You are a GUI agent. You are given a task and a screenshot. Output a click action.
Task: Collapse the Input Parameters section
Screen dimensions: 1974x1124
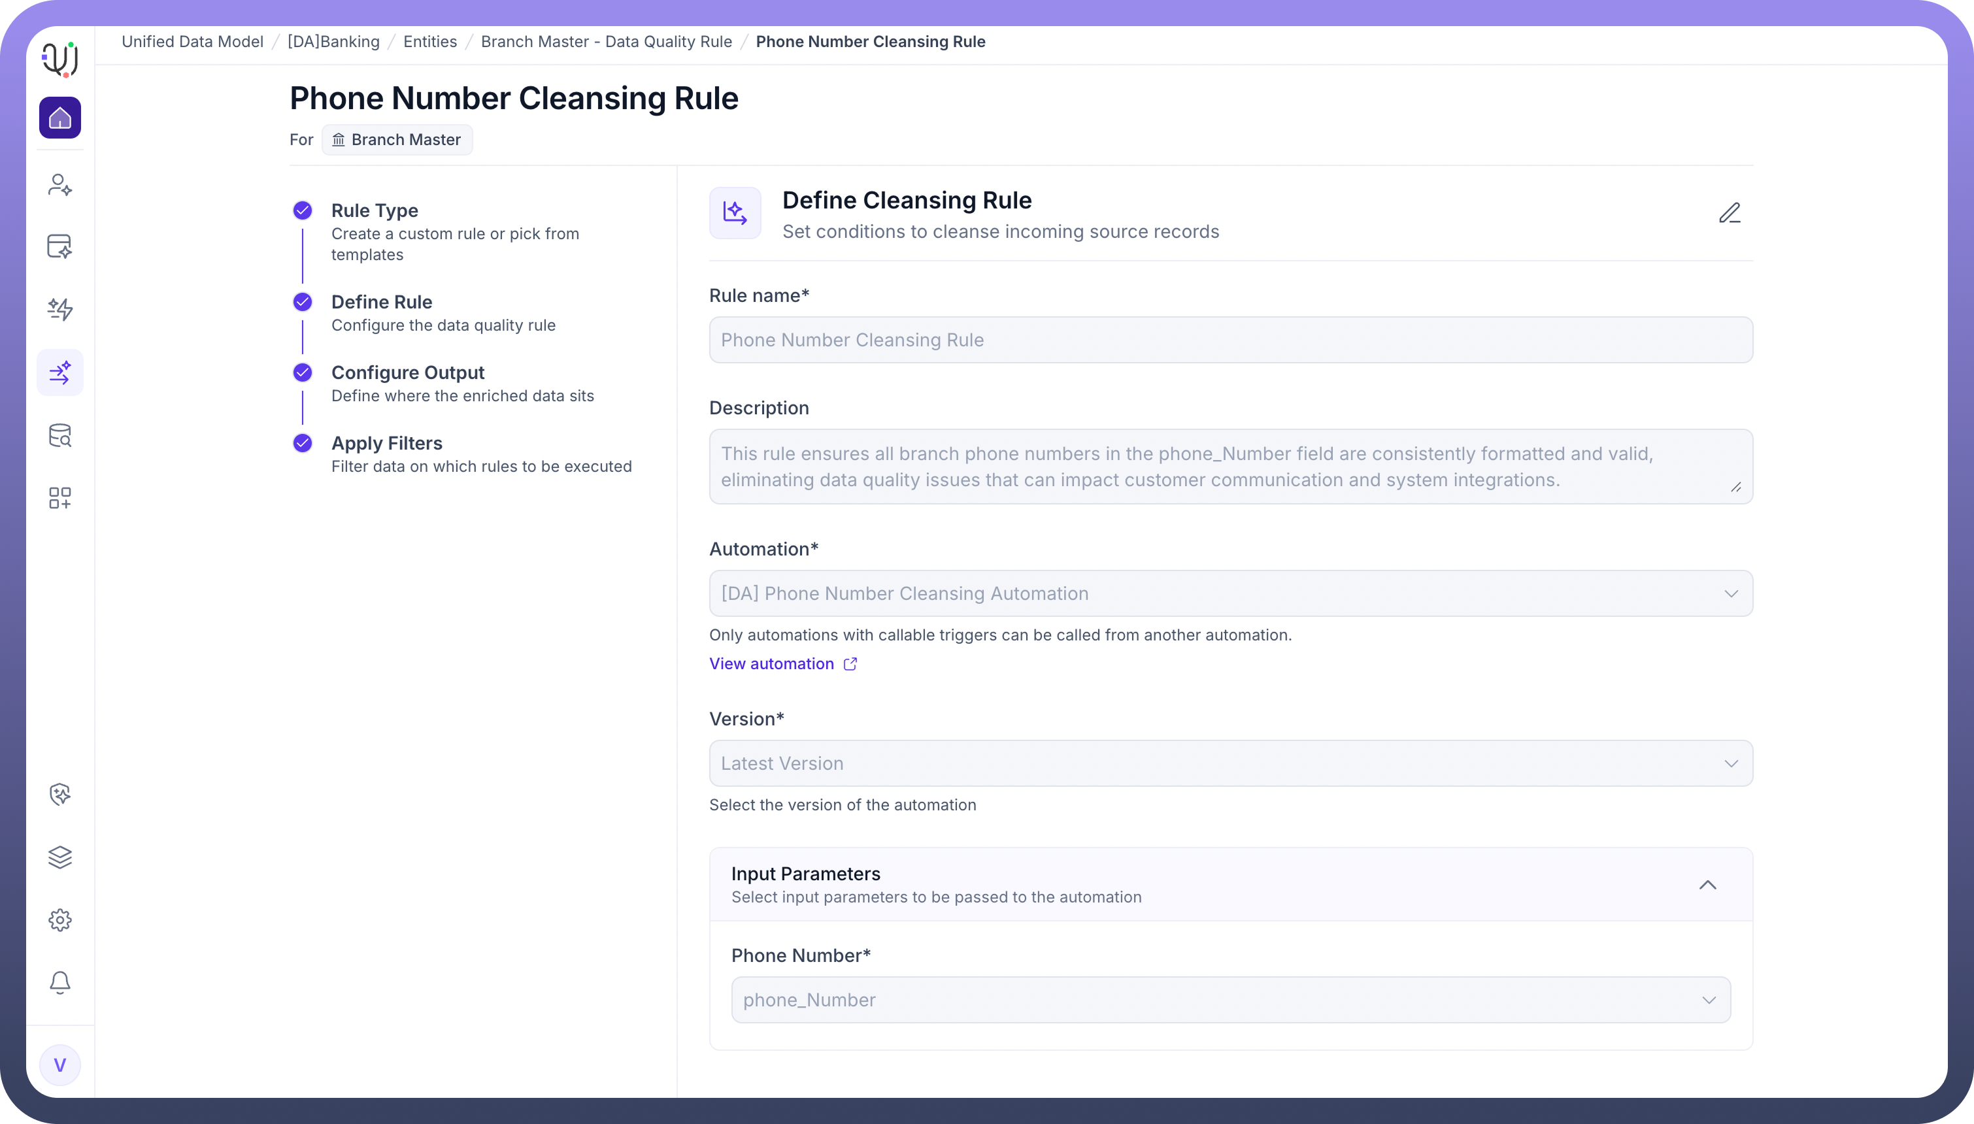(x=1707, y=885)
